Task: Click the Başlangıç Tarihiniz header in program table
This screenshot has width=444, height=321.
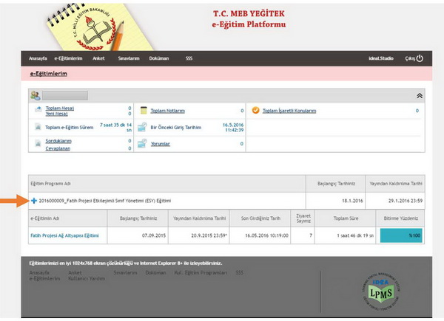Action: [x=336, y=184]
